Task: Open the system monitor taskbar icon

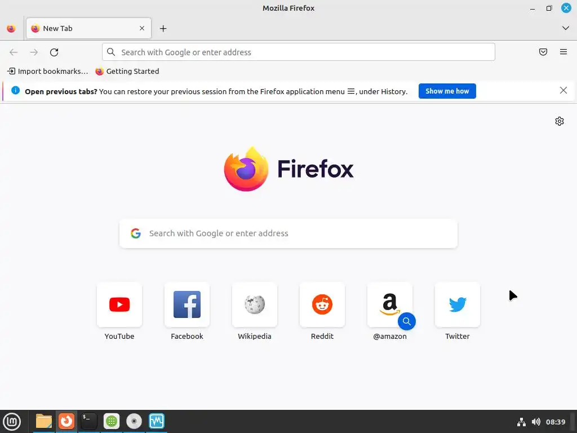Action: tap(157, 421)
